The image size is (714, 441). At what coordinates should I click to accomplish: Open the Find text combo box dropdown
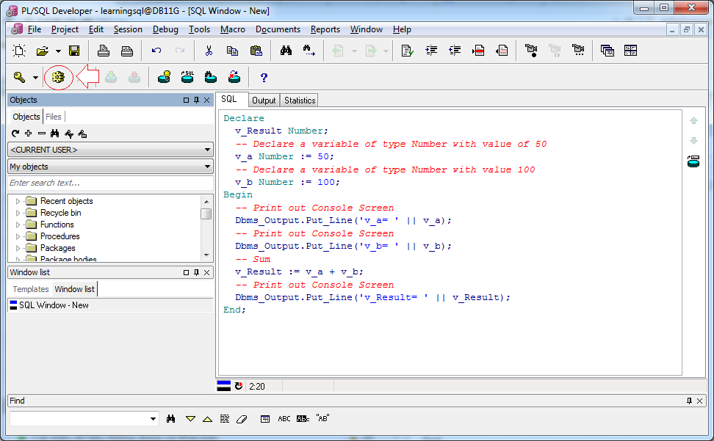[x=153, y=419]
